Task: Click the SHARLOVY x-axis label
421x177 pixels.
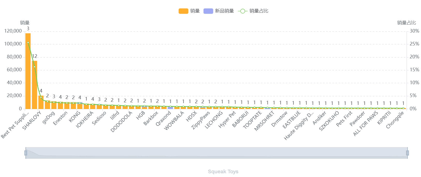Action: pyautogui.click(x=32, y=121)
